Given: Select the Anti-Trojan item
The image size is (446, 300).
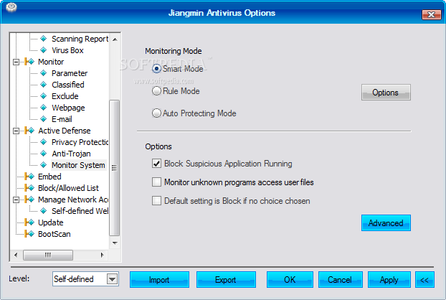Looking at the screenshot, I should (71, 154).
